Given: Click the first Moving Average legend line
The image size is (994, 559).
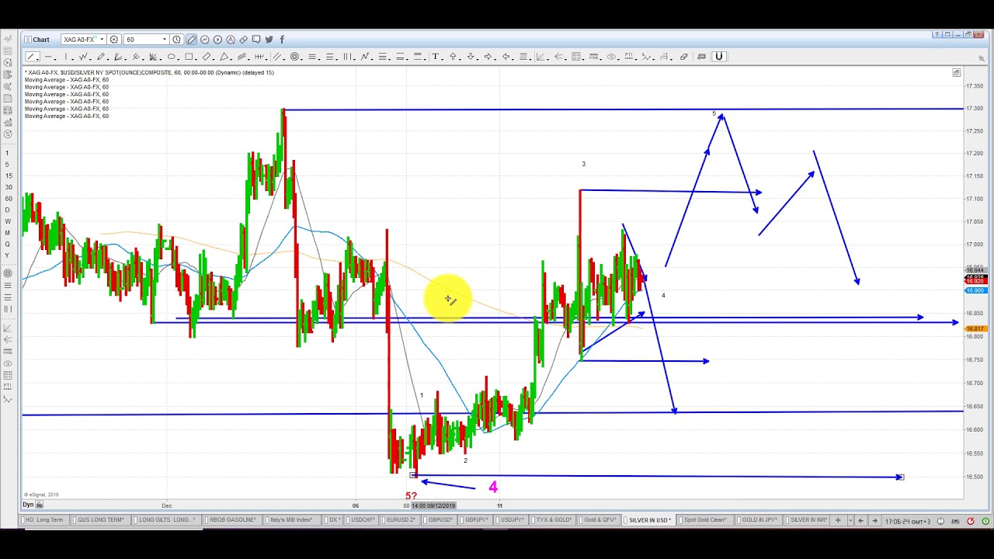Looking at the screenshot, I should 67,80.
